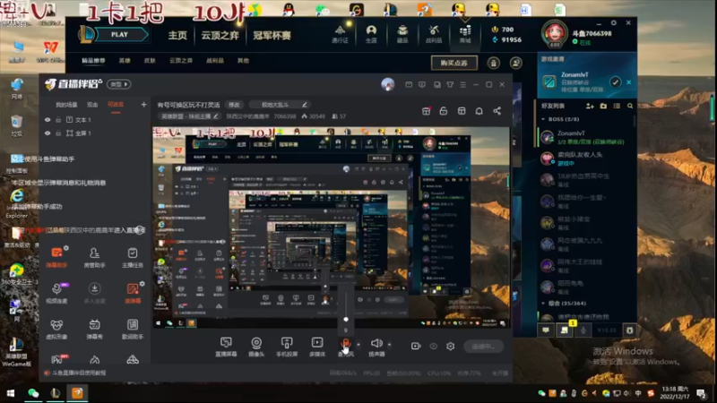Click the video record camera icon
This screenshot has height=403, width=717.
[x=415, y=347]
